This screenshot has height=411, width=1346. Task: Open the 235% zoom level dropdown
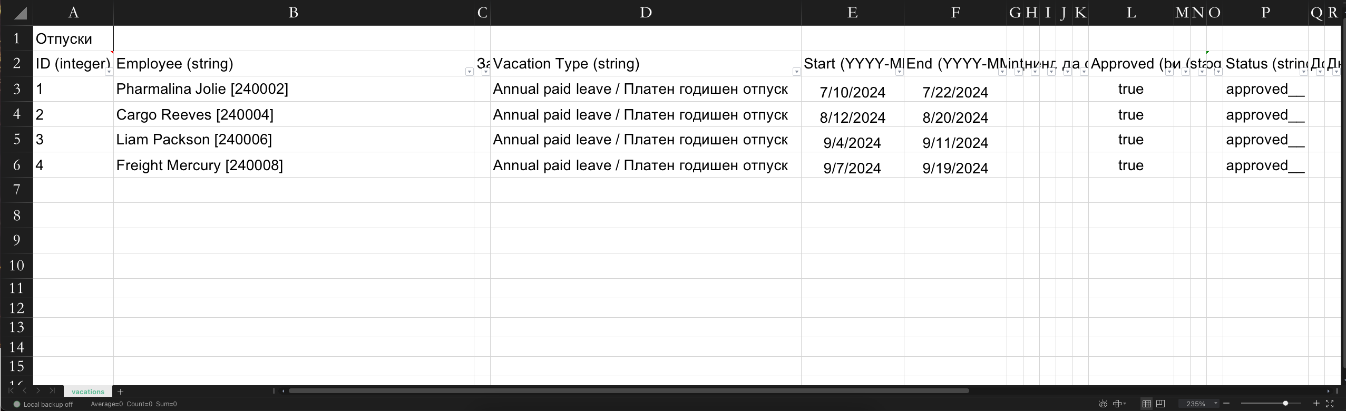1216,404
